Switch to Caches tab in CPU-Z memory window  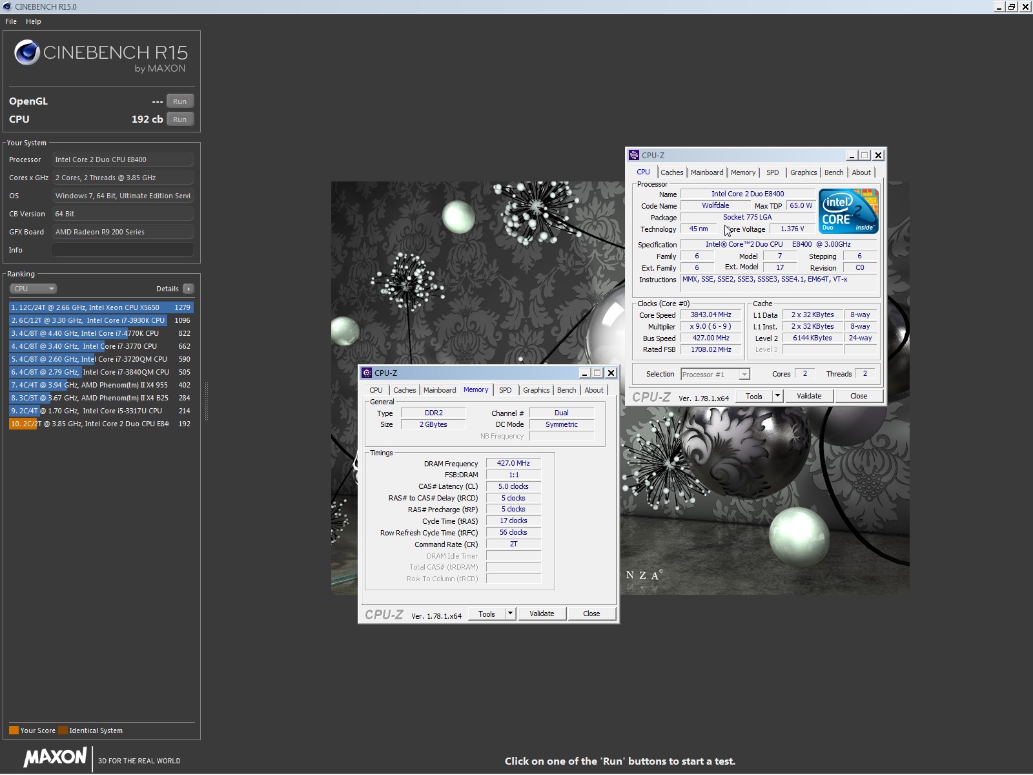[404, 390]
